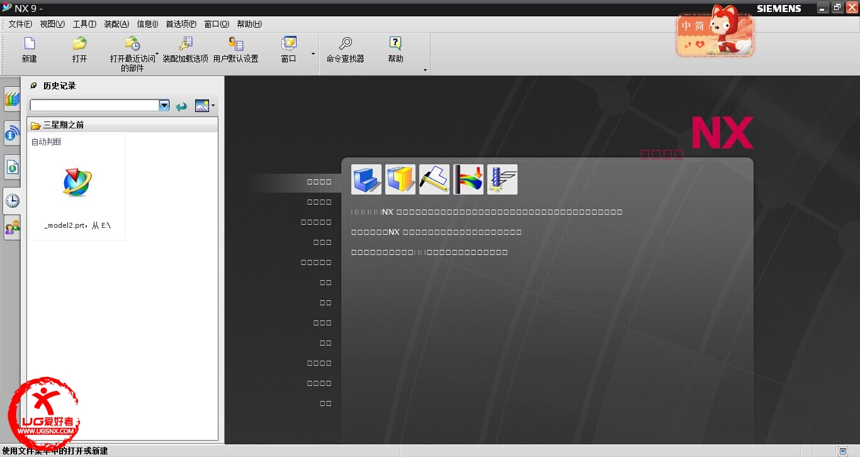Restore down the NX window

tap(837, 8)
